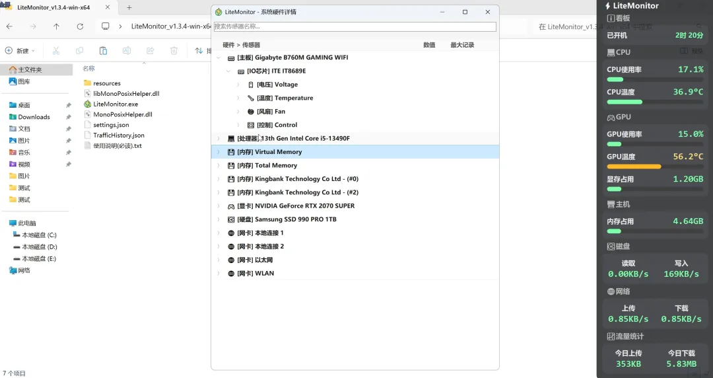Screen dimensions: 713x378
Task: Expand the Samsung SSD 990 PRO node
Action: pyautogui.click(x=219, y=219)
